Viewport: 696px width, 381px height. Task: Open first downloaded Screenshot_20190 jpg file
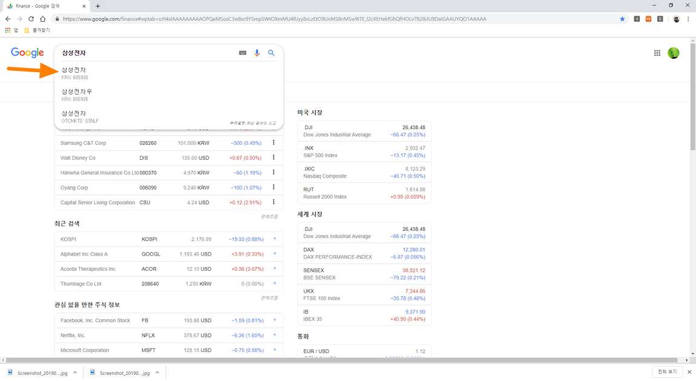[x=38, y=373]
